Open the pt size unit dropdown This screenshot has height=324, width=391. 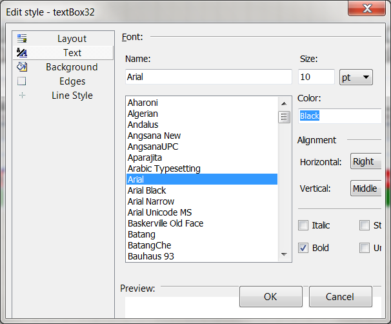click(x=356, y=77)
